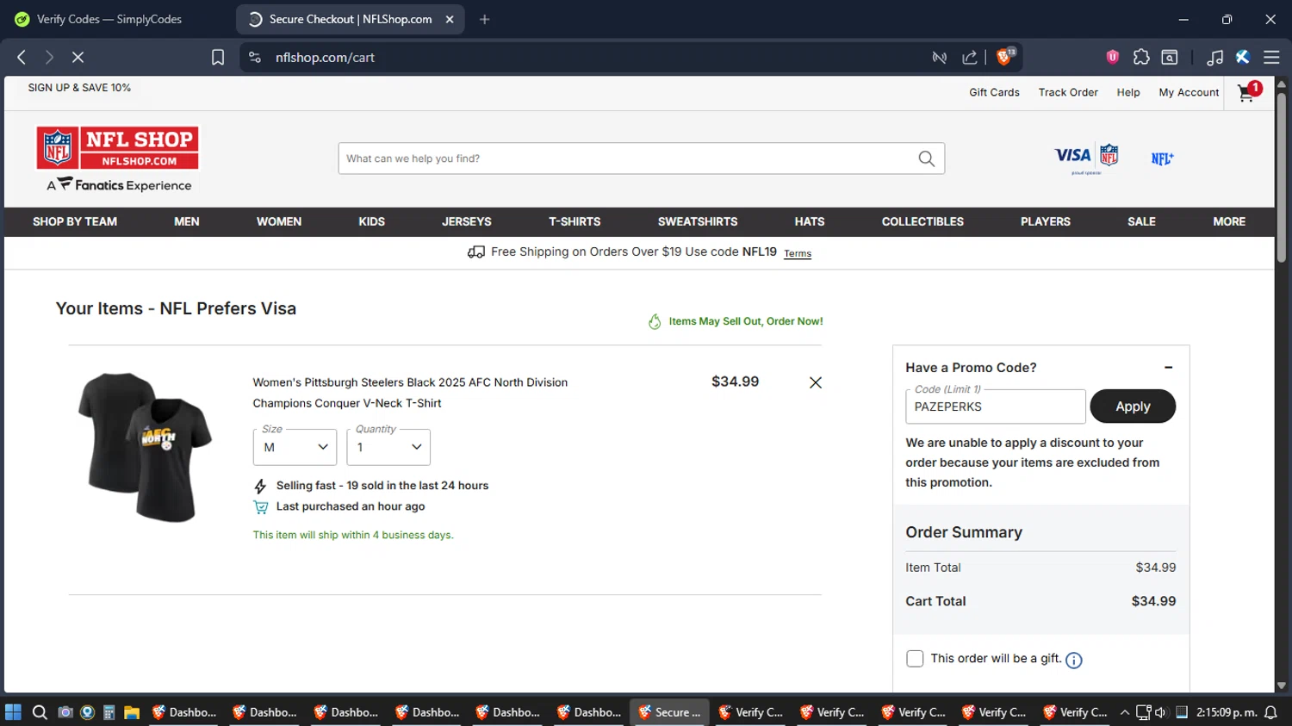This screenshot has width=1292, height=726.
Task: Click the search magnifier icon
Action: tap(926, 158)
